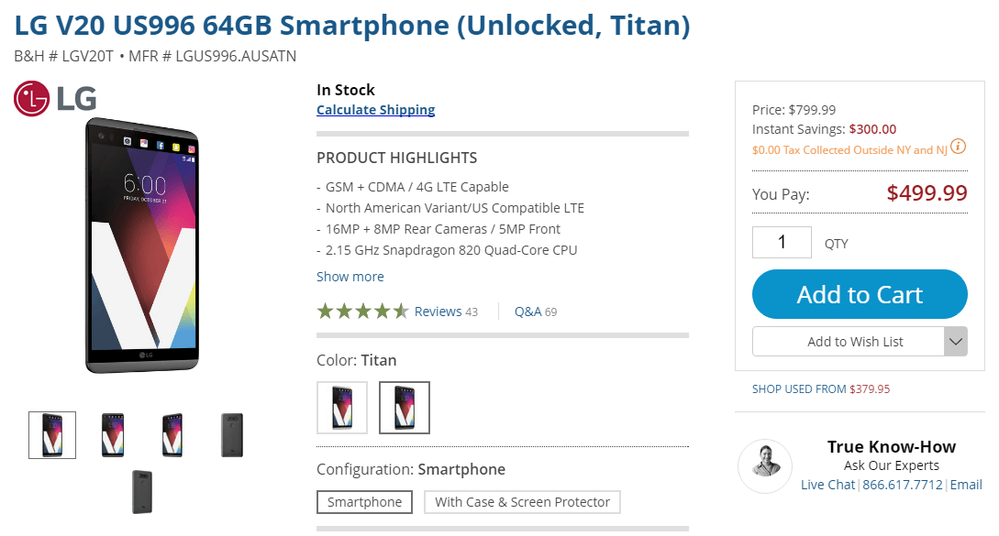Open the Reviews link
Image resolution: width=999 pixels, height=536 pixels.
point(438,312)
